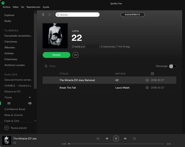The width and height of the screenshot is (185, 147).
Task: Sort by the calendar date-added column icon
Action: tap(152, 74)
